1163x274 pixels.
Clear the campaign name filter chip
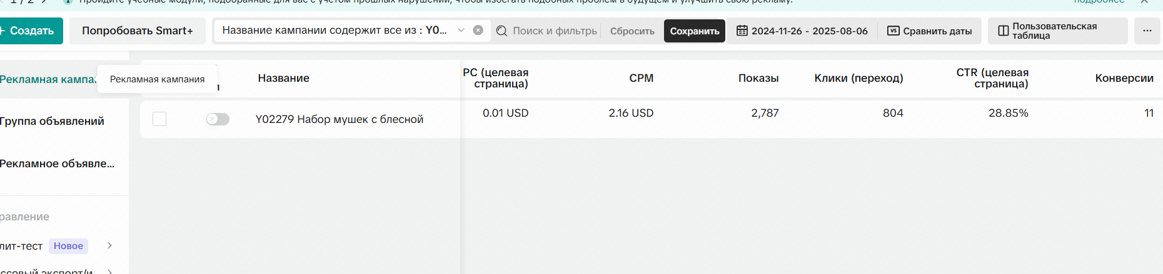[x=478, y=30]
